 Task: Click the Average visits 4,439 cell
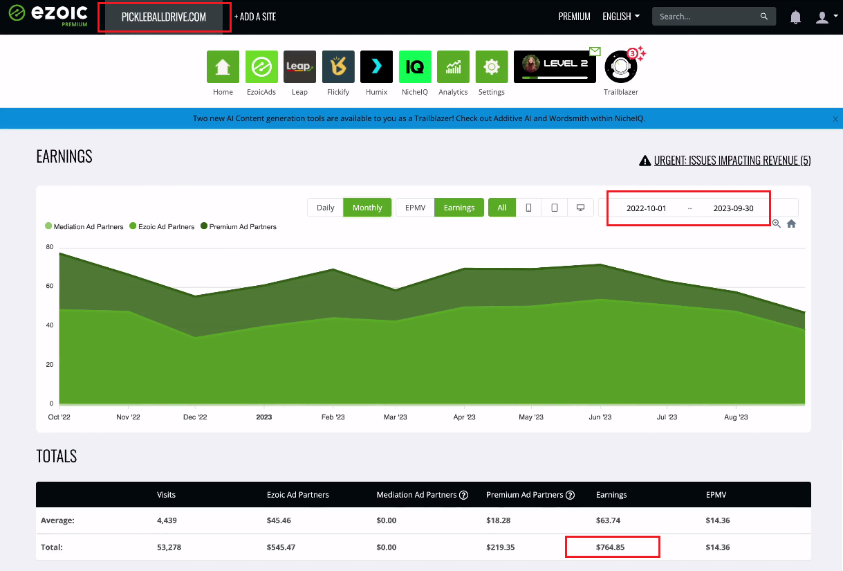[x=167, y=520]
